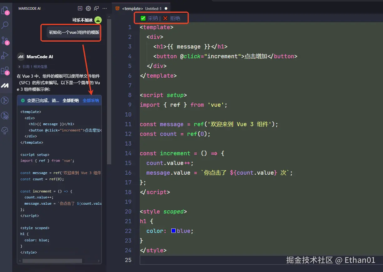Viewport: 383px width, 272px height.
Task: Open the more actions ellipsis menu
Action: point(104,8)
